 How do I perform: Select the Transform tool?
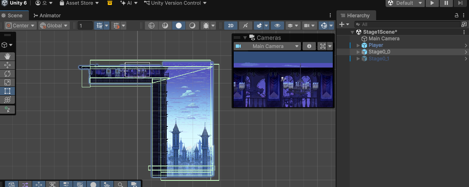(x=7, y=100)
